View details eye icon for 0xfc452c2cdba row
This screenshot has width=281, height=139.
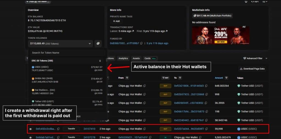pos(30,129)
